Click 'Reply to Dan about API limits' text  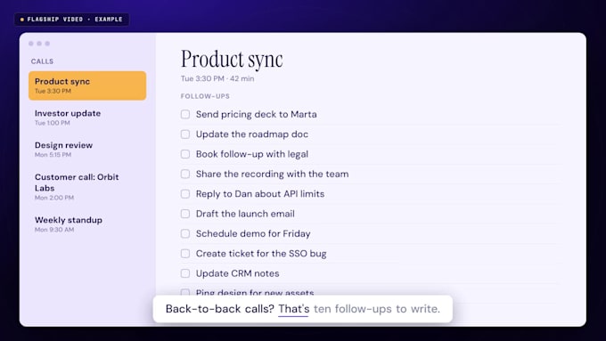point(260,194)
